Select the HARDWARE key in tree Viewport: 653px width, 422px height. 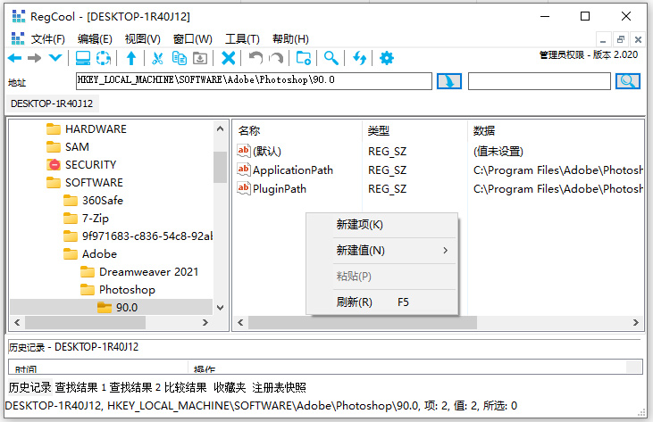(96, 128)
